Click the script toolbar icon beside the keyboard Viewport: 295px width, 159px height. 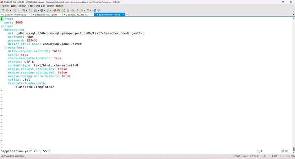(x=77, y=10)
